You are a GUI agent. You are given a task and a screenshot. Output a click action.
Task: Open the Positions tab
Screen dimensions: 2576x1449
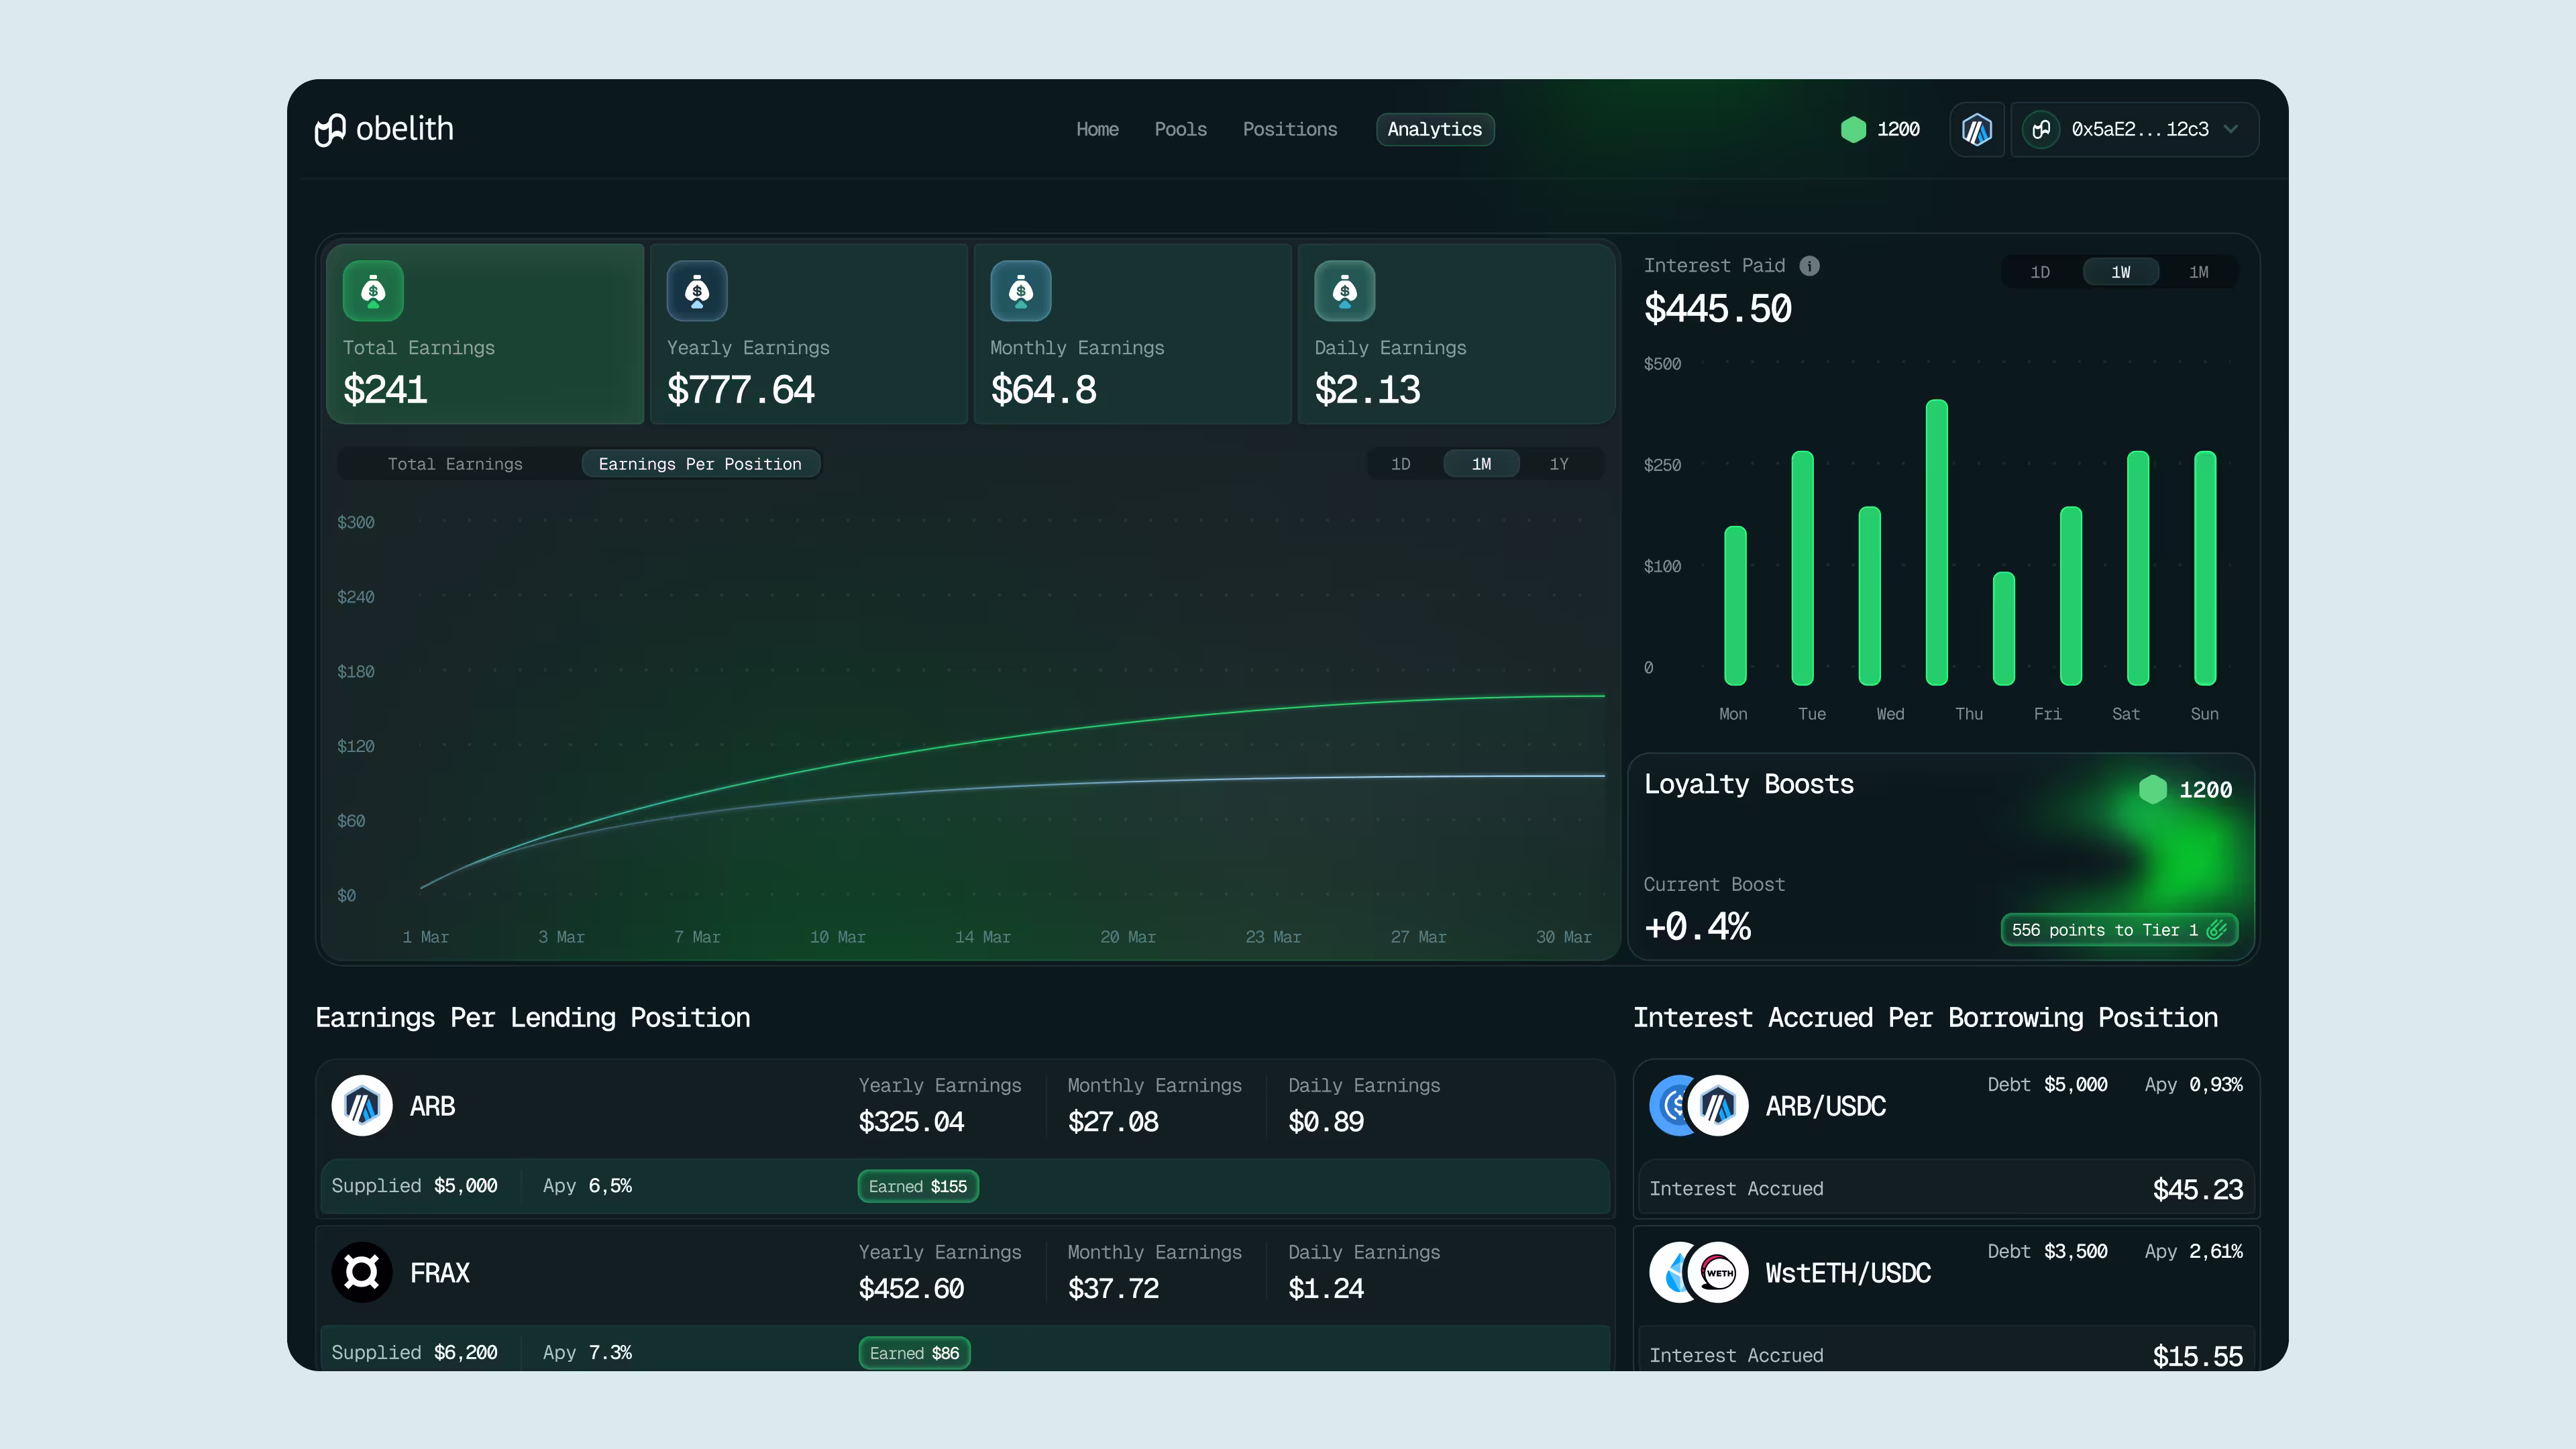click(1290, 129)
